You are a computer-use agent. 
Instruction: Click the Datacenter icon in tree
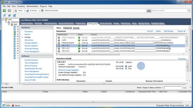click(x=9, y=22)
